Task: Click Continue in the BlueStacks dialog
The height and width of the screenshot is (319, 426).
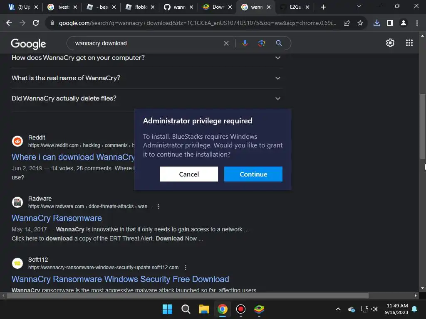Action: [x=253, y=174]
